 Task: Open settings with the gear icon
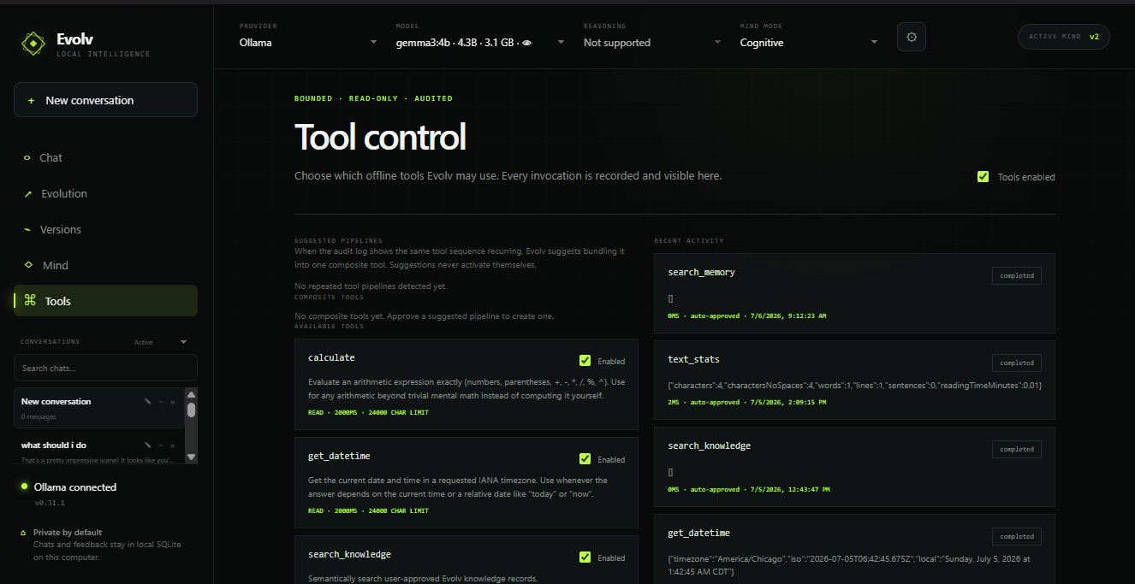[912, 37]
